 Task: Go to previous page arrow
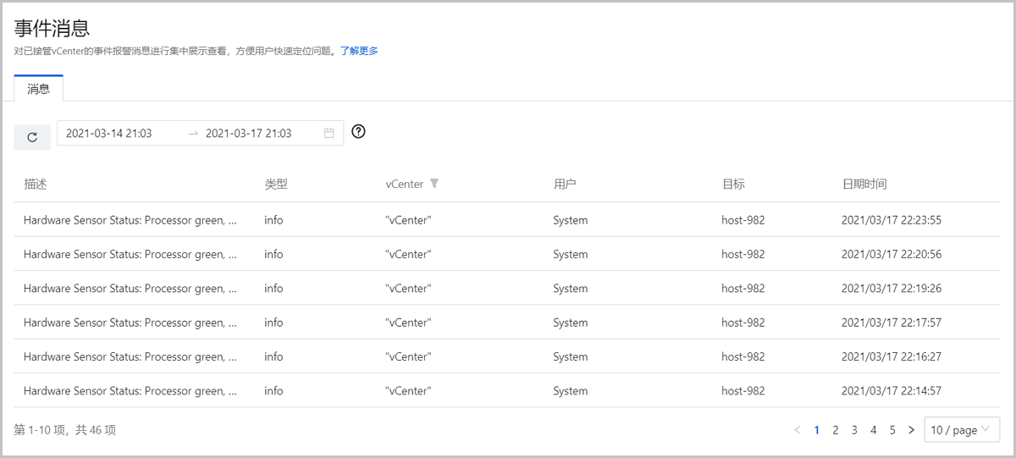coord(797,430)
